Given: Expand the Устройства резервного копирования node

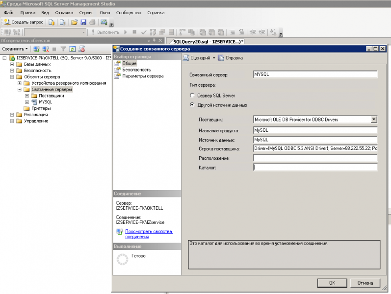Looking at the screenshot, I should pyautogui.click(x=19, y=83).
